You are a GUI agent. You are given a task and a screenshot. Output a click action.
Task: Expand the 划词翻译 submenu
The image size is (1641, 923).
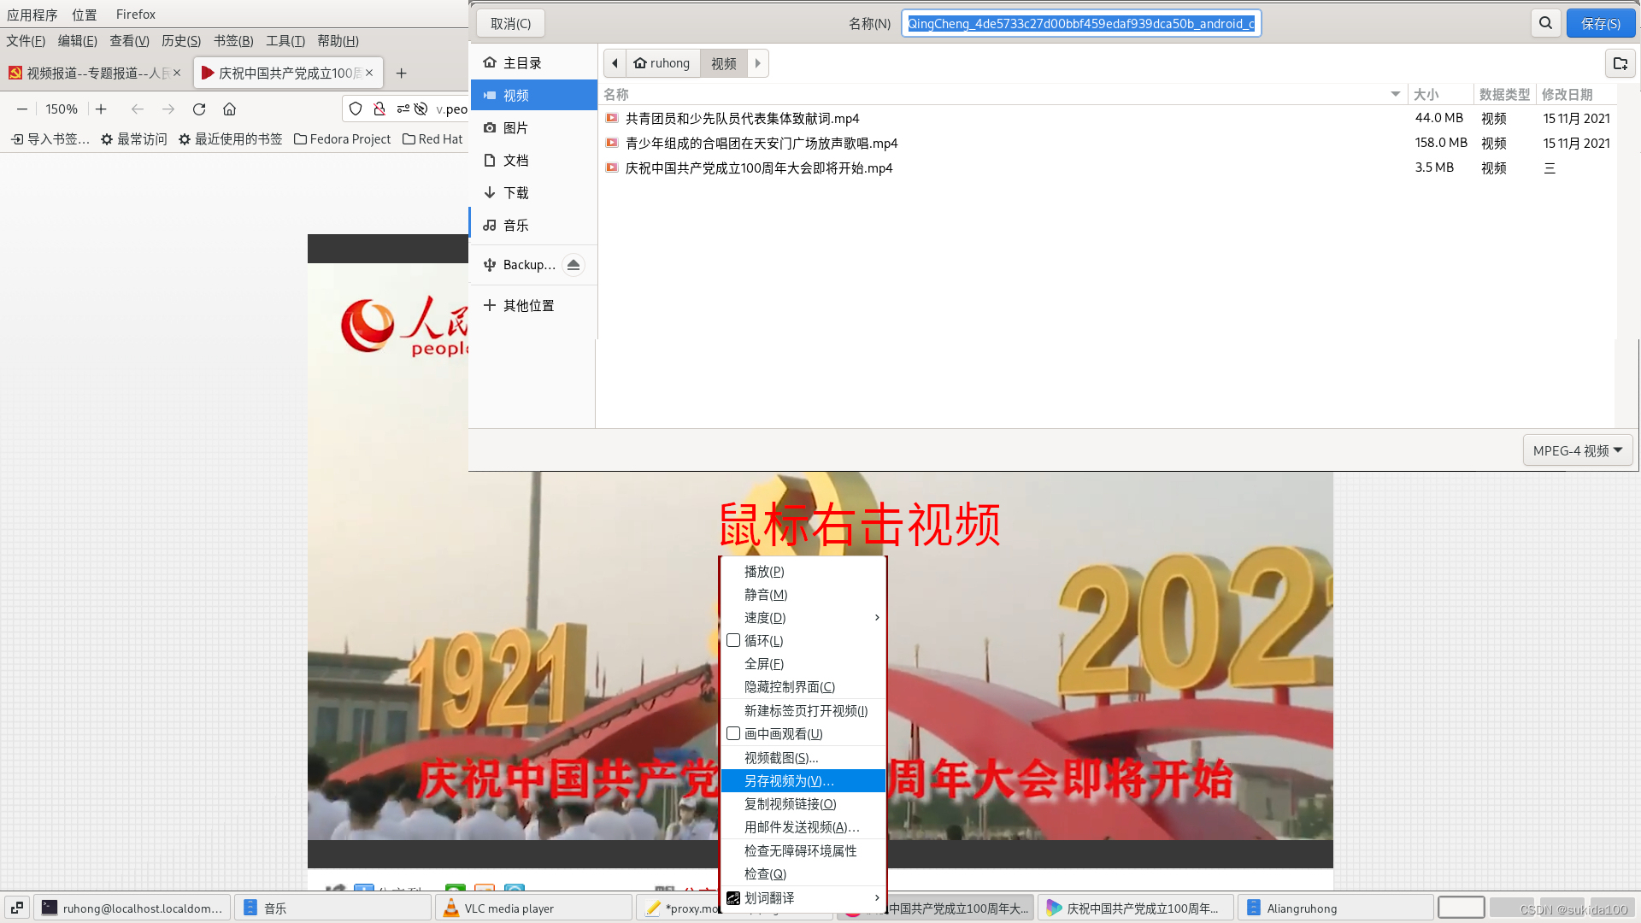(803, 898)
